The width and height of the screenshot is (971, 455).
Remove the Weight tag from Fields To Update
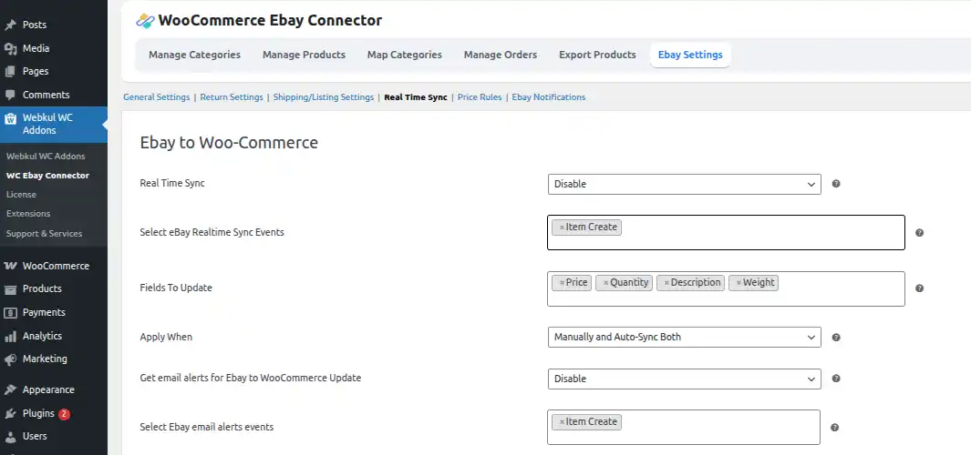pos(739,283)
